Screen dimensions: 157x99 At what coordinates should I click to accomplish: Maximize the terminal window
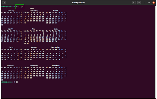(x=149, y=3)
